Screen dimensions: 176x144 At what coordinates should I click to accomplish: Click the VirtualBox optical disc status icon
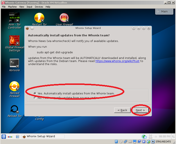(x=121, y=141)
